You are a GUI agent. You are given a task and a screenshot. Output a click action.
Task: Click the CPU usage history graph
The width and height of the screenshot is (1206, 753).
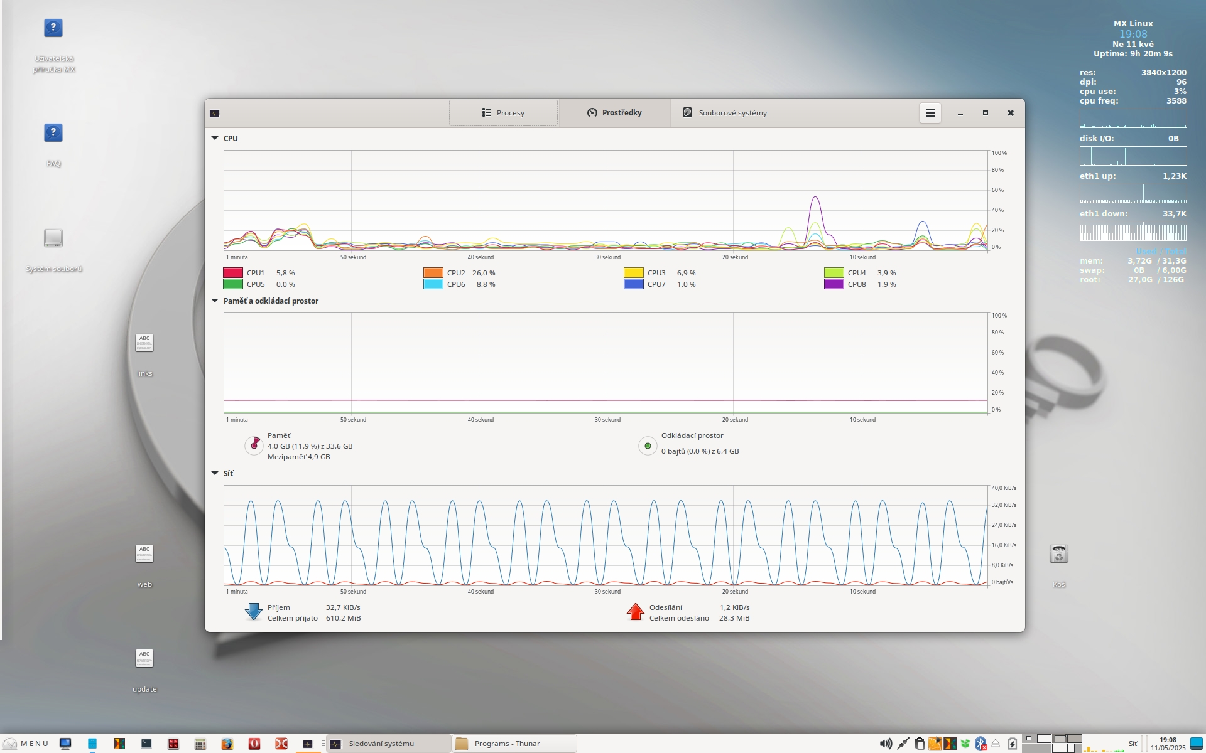click(606, 200)
